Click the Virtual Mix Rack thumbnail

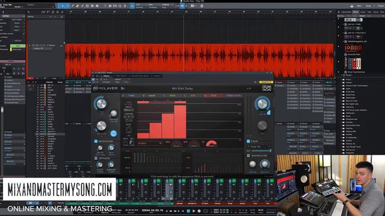tap(353, 64)
